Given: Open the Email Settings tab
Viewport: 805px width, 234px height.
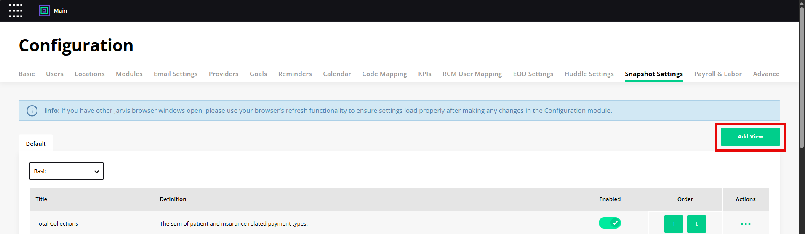Looking at the screenshot, I should pyautogui.click(x=176, y=74).
